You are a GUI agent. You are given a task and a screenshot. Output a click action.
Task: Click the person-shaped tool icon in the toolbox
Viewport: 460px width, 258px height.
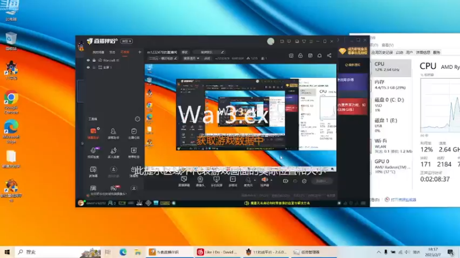(x=113, y=131)
